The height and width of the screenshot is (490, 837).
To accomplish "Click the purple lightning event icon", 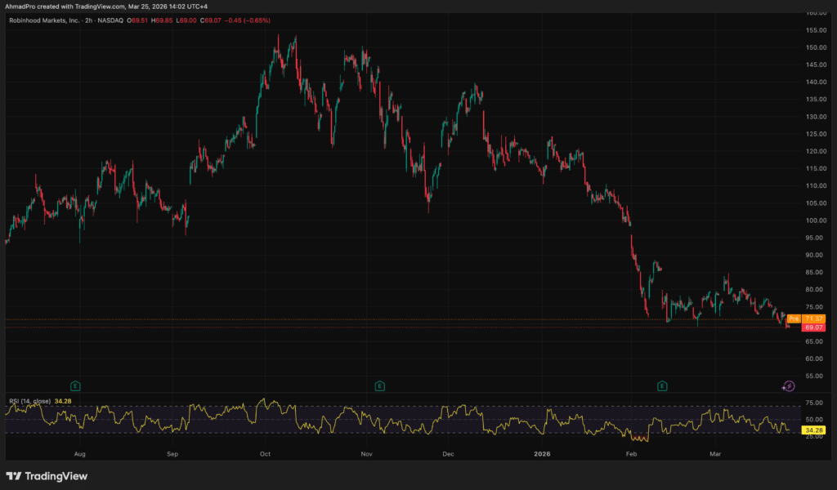I will pyautogui.click(x=789, y=385).
